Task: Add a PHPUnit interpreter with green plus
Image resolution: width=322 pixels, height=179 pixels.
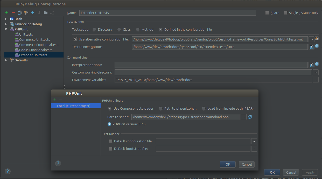Action: pos(54,100)
